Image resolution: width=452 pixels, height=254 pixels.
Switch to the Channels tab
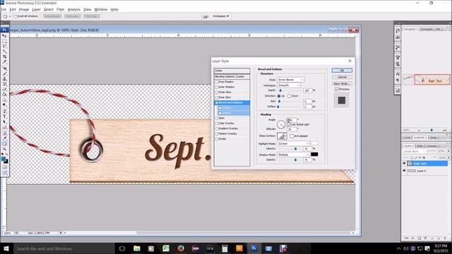click(432, 146)
